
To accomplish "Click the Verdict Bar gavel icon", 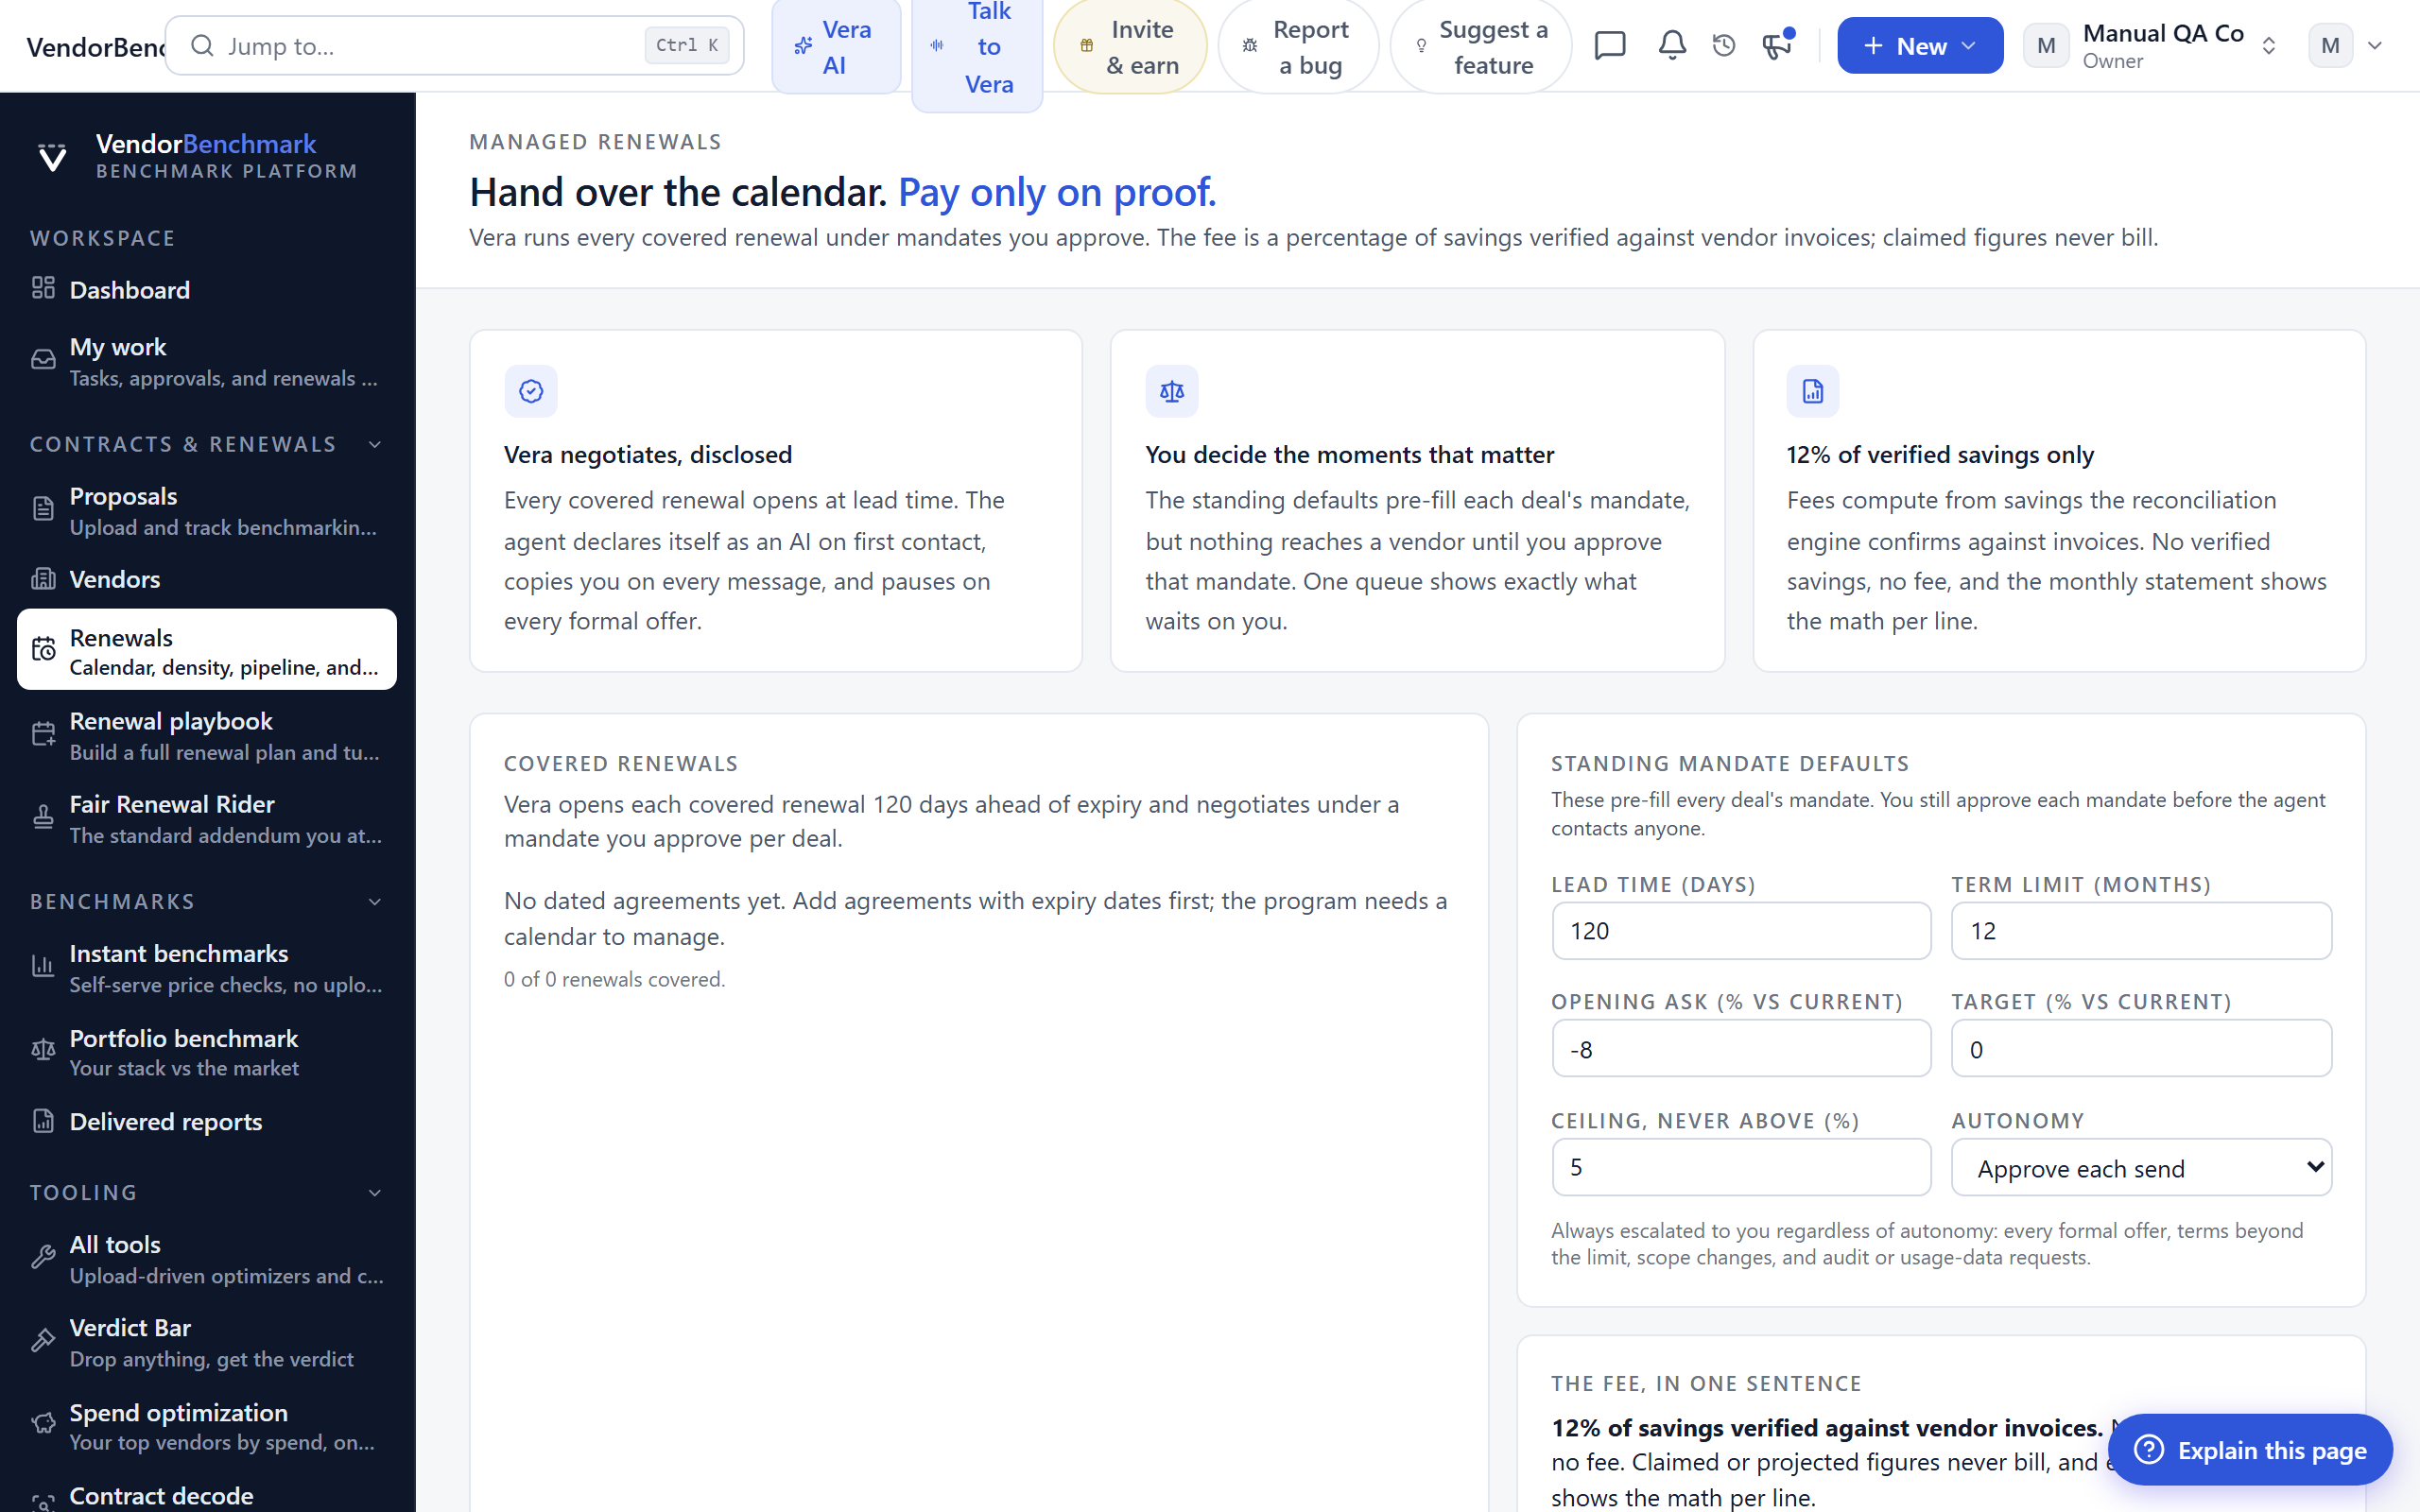I will 43,1341.
